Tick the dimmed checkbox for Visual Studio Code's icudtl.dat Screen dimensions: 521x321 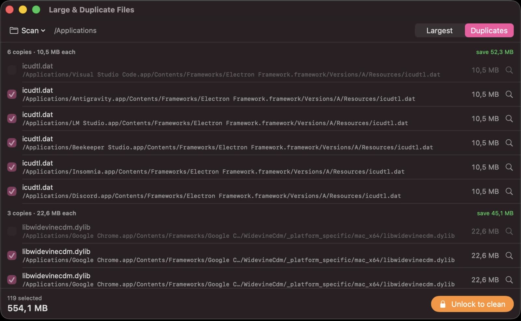point(12,70)
